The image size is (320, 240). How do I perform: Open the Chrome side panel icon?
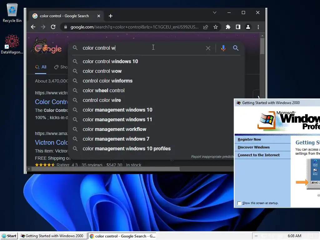tap(238, 27)
